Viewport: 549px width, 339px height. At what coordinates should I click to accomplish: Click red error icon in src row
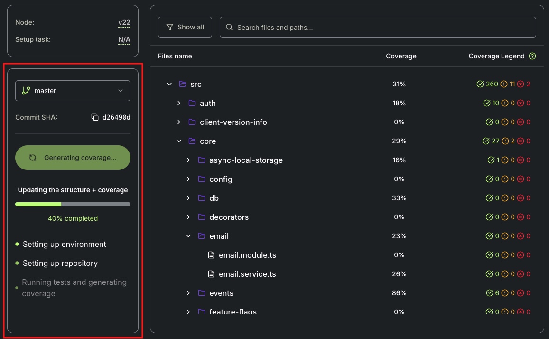[521, 84]
